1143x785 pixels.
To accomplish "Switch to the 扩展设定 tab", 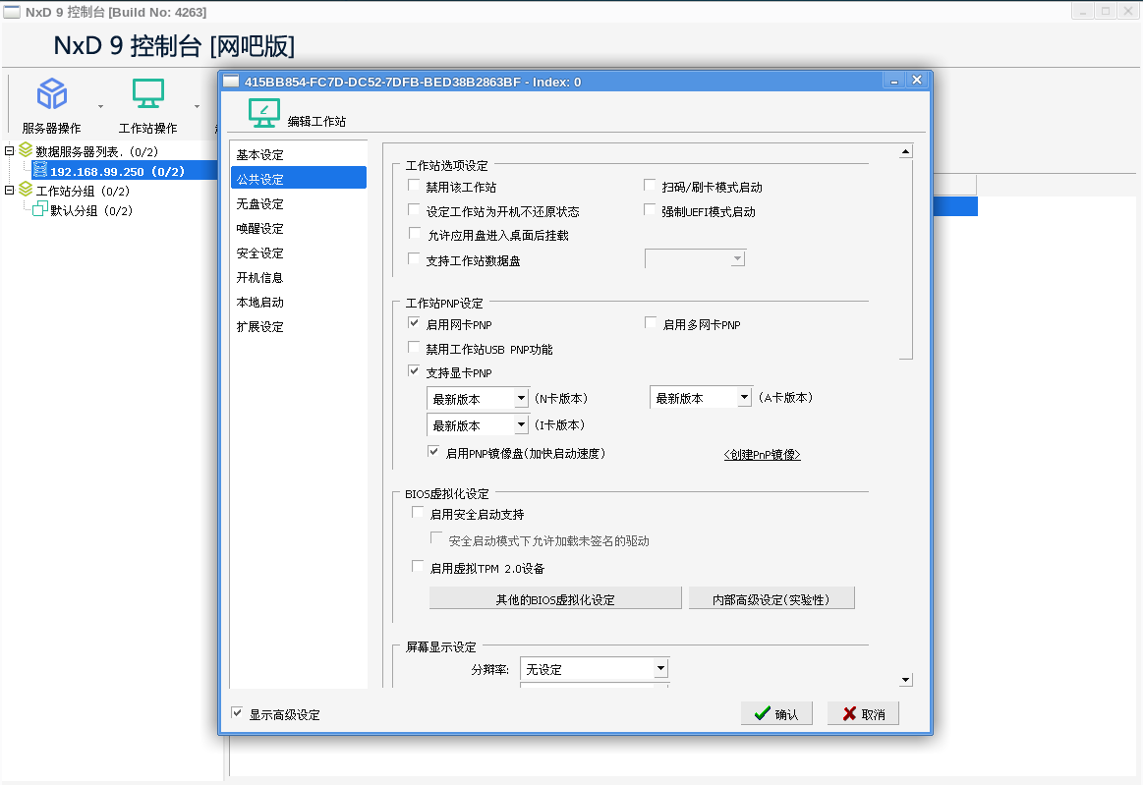I will (298, 326).
